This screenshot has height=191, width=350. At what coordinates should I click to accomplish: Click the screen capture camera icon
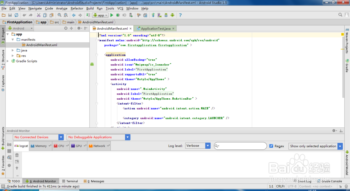click(x=9, y=144)
